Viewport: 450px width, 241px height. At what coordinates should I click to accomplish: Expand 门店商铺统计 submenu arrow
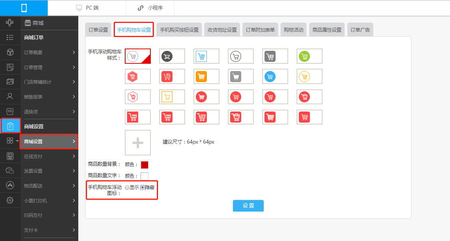point(74,82)
